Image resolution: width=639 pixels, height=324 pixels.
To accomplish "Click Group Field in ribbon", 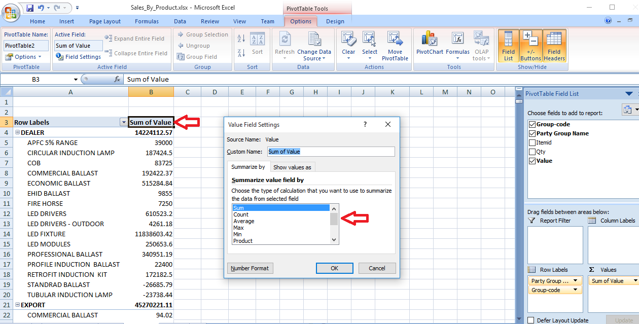I will 197,57.
